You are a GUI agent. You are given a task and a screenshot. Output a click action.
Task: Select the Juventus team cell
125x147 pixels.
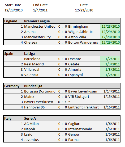click(31, 140)
